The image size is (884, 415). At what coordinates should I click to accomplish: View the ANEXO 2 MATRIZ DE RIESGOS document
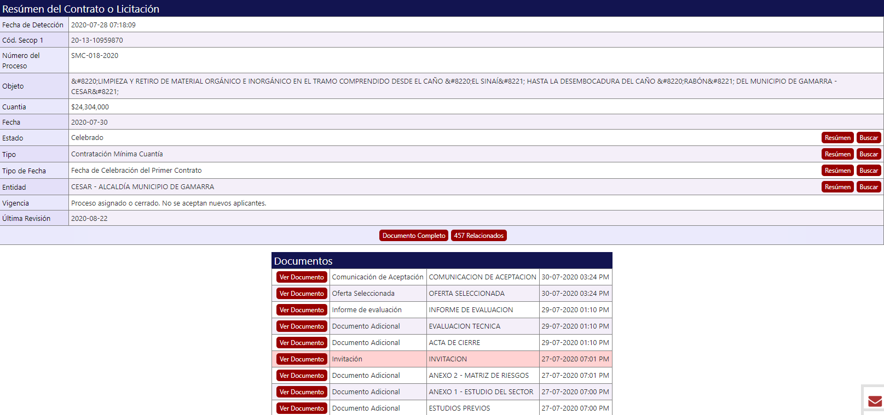click(x=302, y=376)
